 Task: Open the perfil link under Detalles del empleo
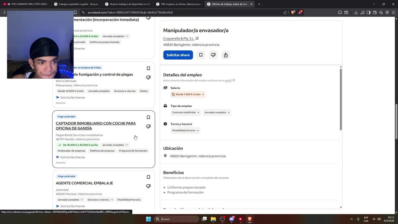(229, 80)
